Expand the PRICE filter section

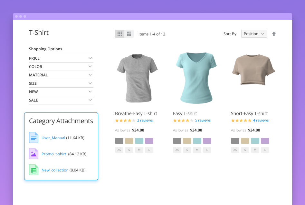pos(61,58)
